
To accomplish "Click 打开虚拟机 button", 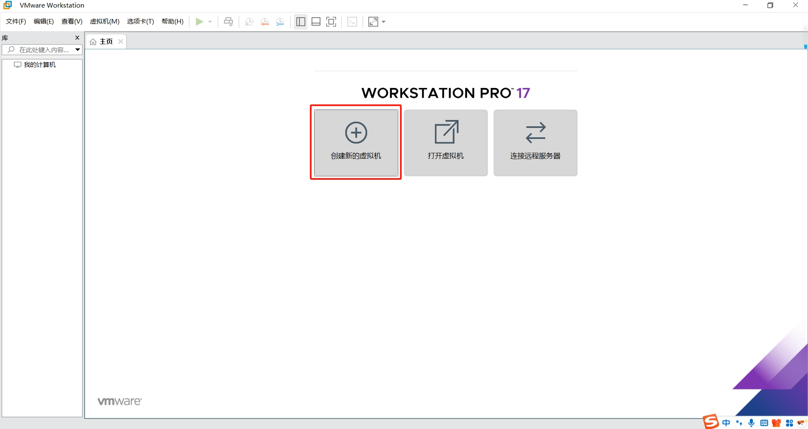I will [x=446, y=143].
